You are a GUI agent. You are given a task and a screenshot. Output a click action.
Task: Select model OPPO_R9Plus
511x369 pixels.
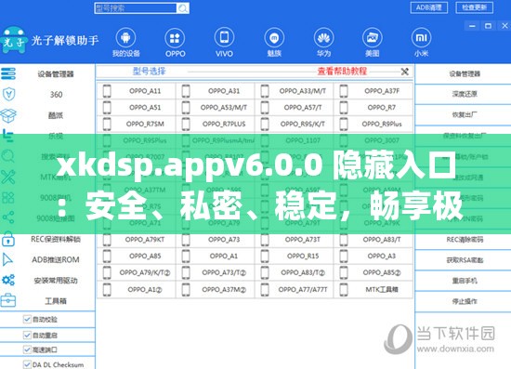point(382,124)
